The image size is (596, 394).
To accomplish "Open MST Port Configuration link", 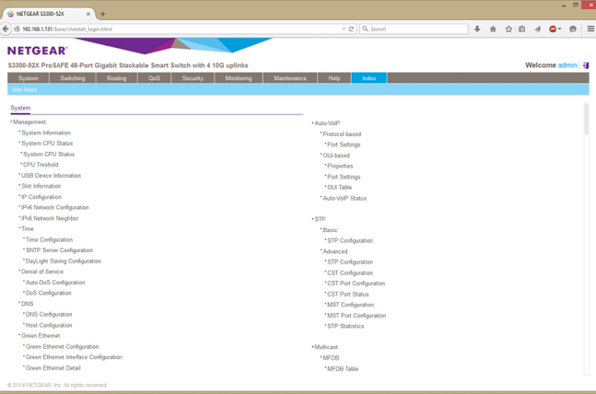I will click(357, 315).
